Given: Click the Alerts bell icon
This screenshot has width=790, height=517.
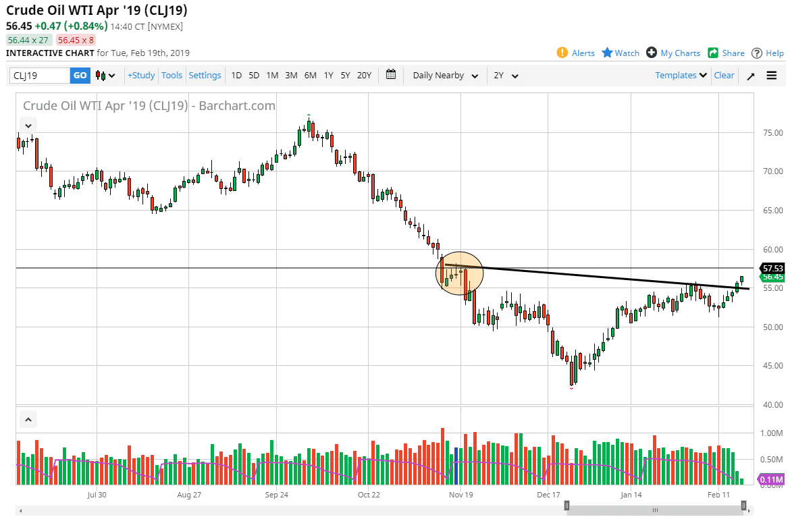Looking at the screenshot, I should click(560, 53).
